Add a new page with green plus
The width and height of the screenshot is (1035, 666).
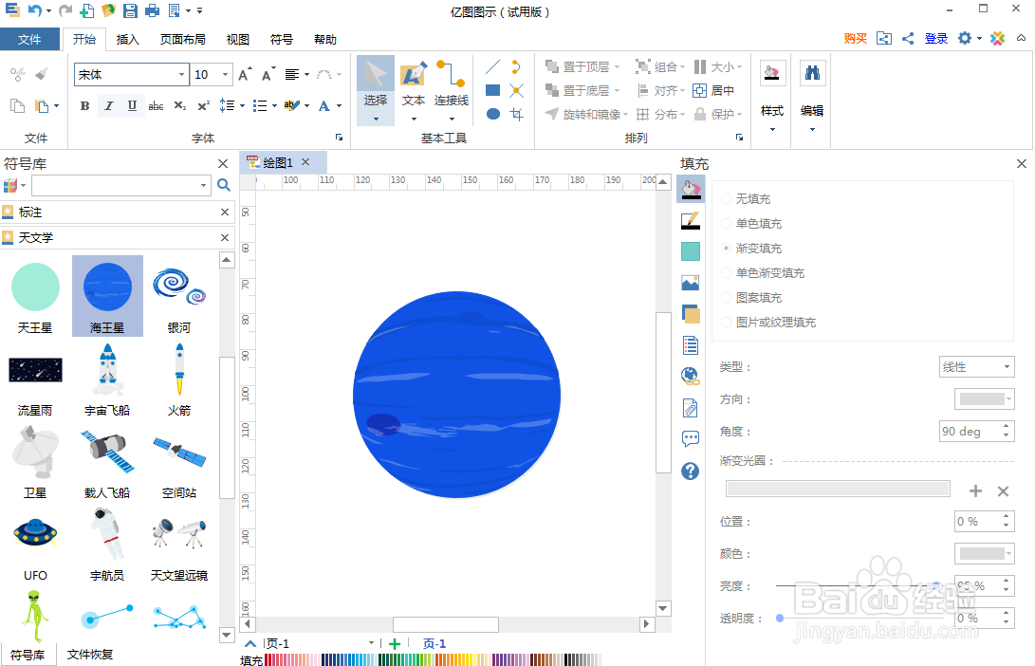pyautogui.click(x=395, y=643)
